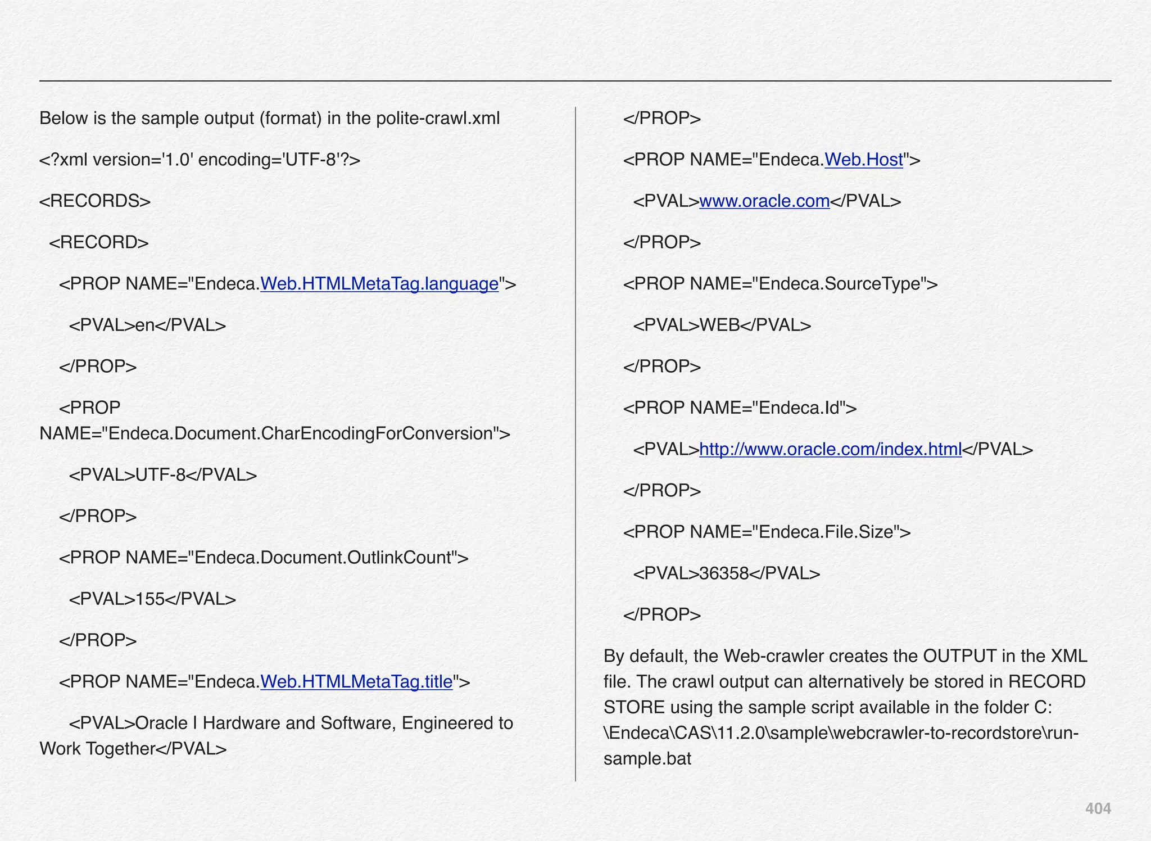This screenshot has height=841, width=1151.
Task: Select the Endeca.File.Size property line
Action: point(767,532)
